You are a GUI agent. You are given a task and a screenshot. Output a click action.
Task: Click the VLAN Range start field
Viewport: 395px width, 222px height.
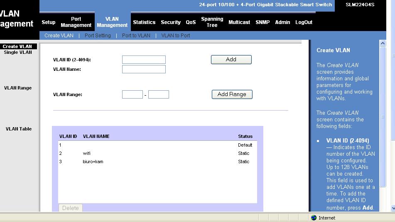(132, 94)
